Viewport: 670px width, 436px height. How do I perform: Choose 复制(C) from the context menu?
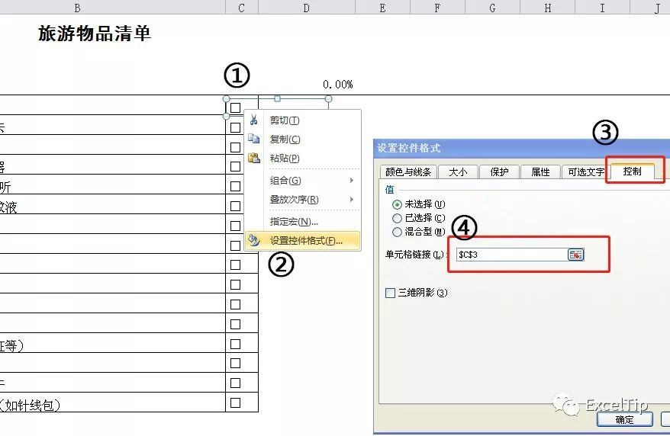302,139
